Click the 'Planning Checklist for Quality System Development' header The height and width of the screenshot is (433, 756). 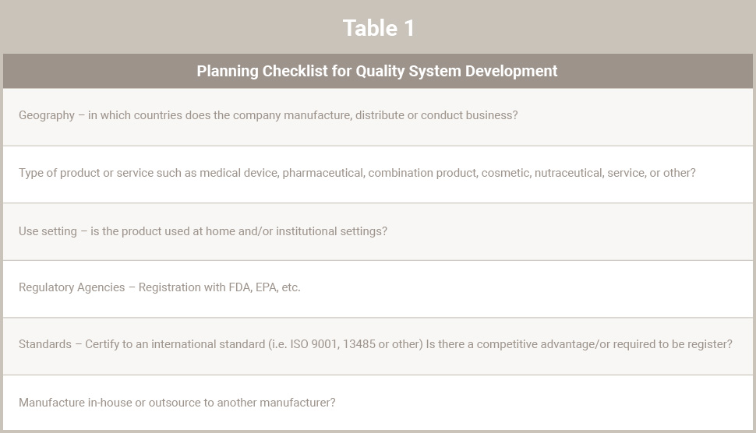tap(377, 71)
